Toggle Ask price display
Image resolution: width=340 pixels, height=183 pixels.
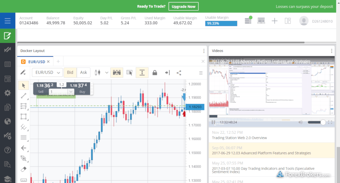(x=83, y=73)
